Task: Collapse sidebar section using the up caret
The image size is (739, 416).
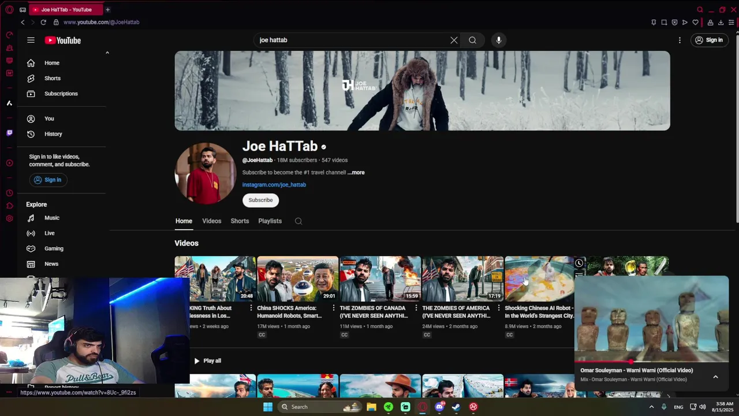Action: pos(107,53)
